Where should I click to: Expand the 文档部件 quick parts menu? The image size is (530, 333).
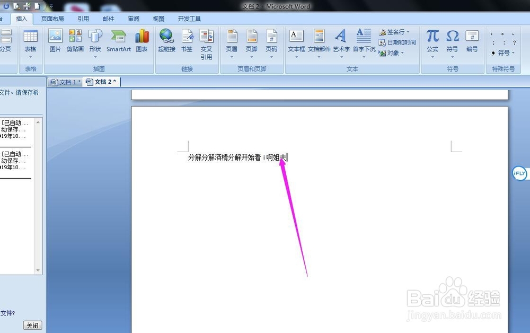319,43
